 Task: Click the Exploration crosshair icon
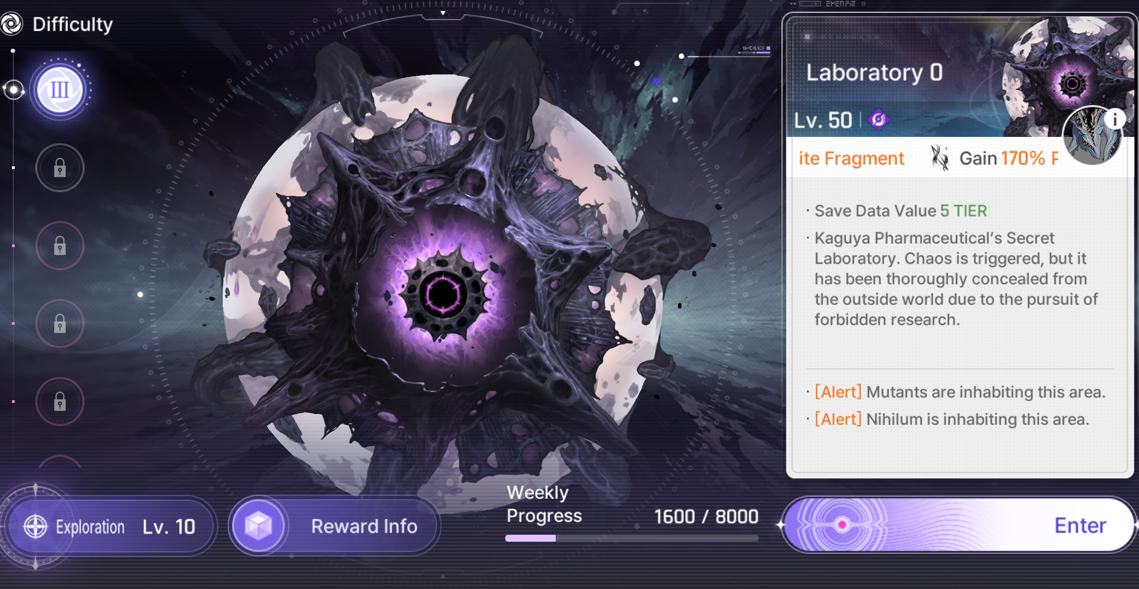click(x=35, y=526)
